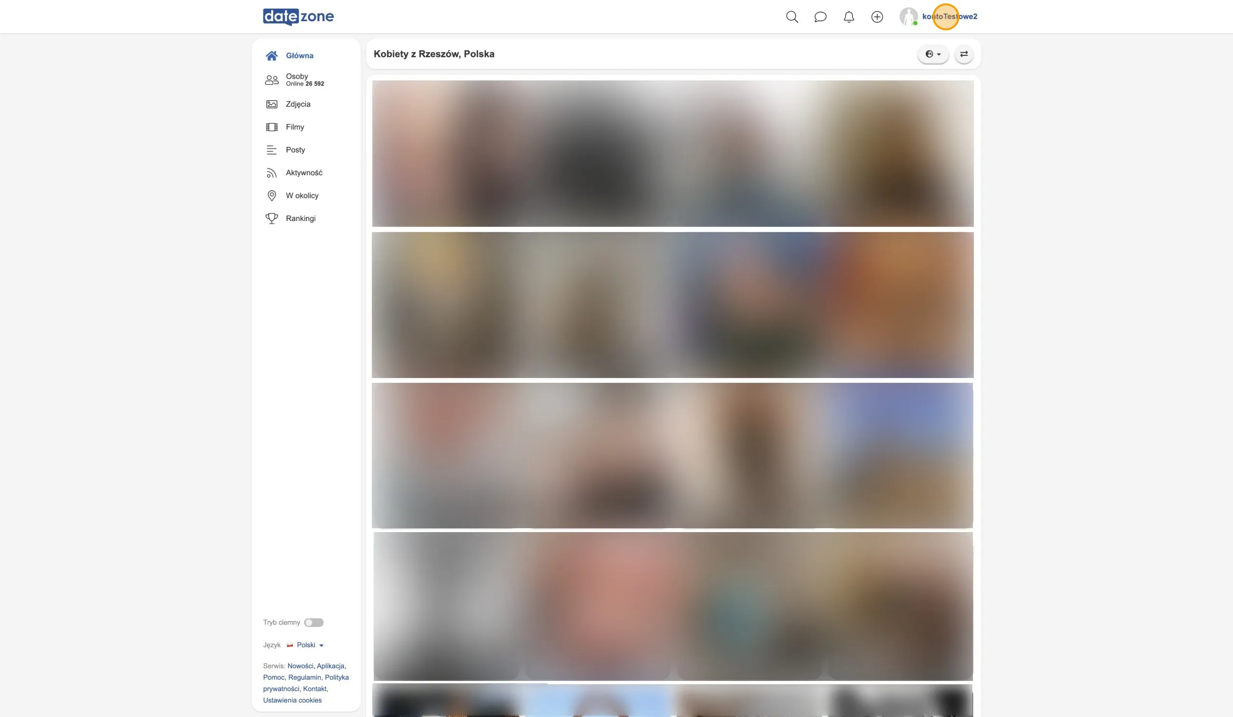Open the kontoTestowe2 account menu
1233x717 pixels.
tap(949, 17)
